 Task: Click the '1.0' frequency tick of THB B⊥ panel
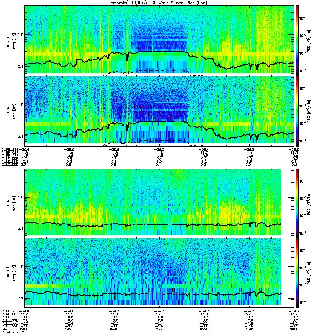pyautogui.click(x=21, y=35)
